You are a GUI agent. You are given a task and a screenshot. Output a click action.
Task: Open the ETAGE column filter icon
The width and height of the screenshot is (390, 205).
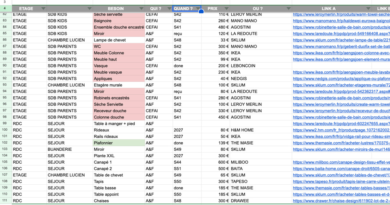43,9
